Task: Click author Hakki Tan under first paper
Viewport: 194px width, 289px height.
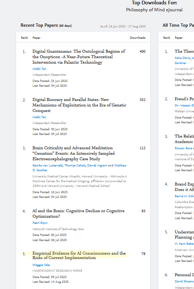Action: pyautogui.click(x=39, y=69)
